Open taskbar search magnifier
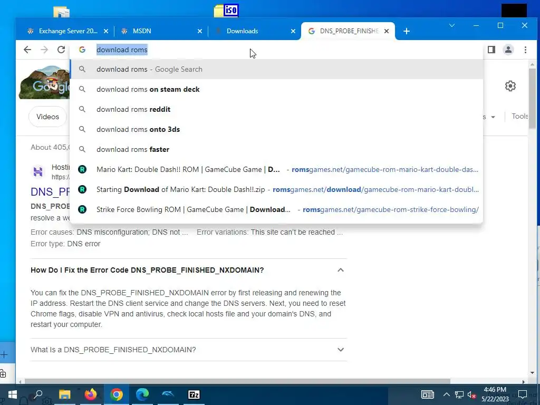The width and height of the screenshot is (540, 405). [x=38, y=394]
